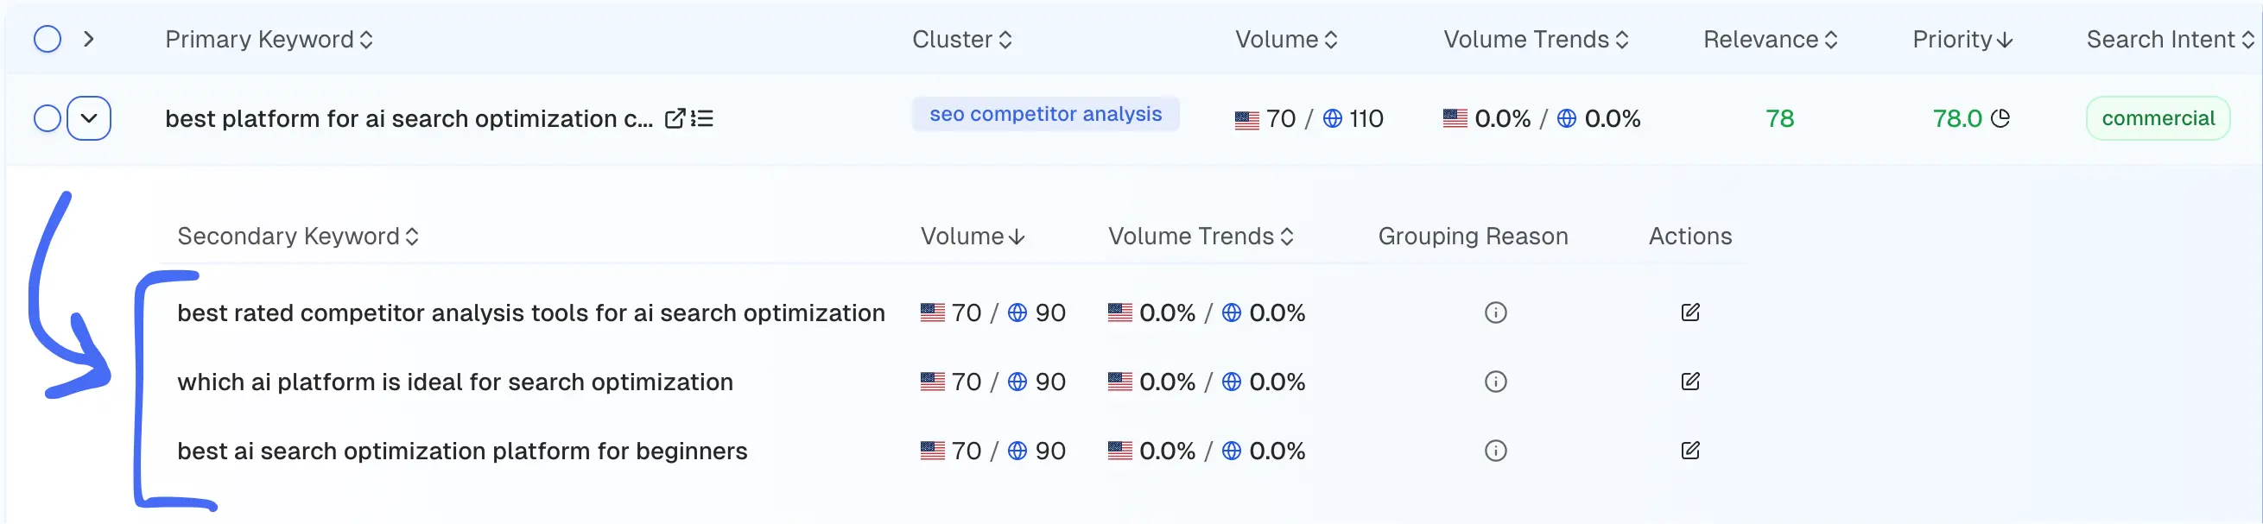Toggle the select-all checkbox in header
This screenshot has height=524, width=2263.
point(48,40)
